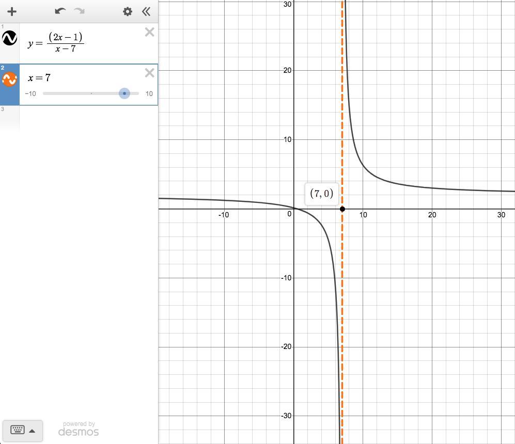Undo the last action
The width and height of the screenshot is (515, 444).
tap(60, 11)
